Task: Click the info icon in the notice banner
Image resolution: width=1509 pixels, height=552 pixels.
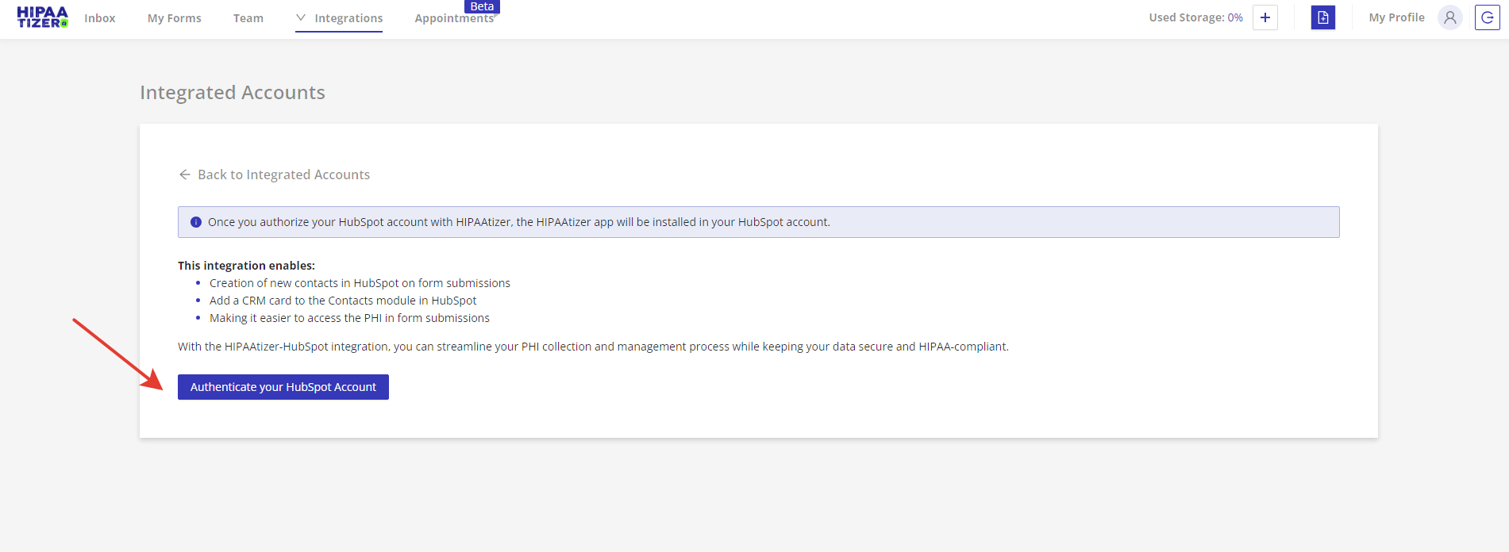Action: [196, 222]
